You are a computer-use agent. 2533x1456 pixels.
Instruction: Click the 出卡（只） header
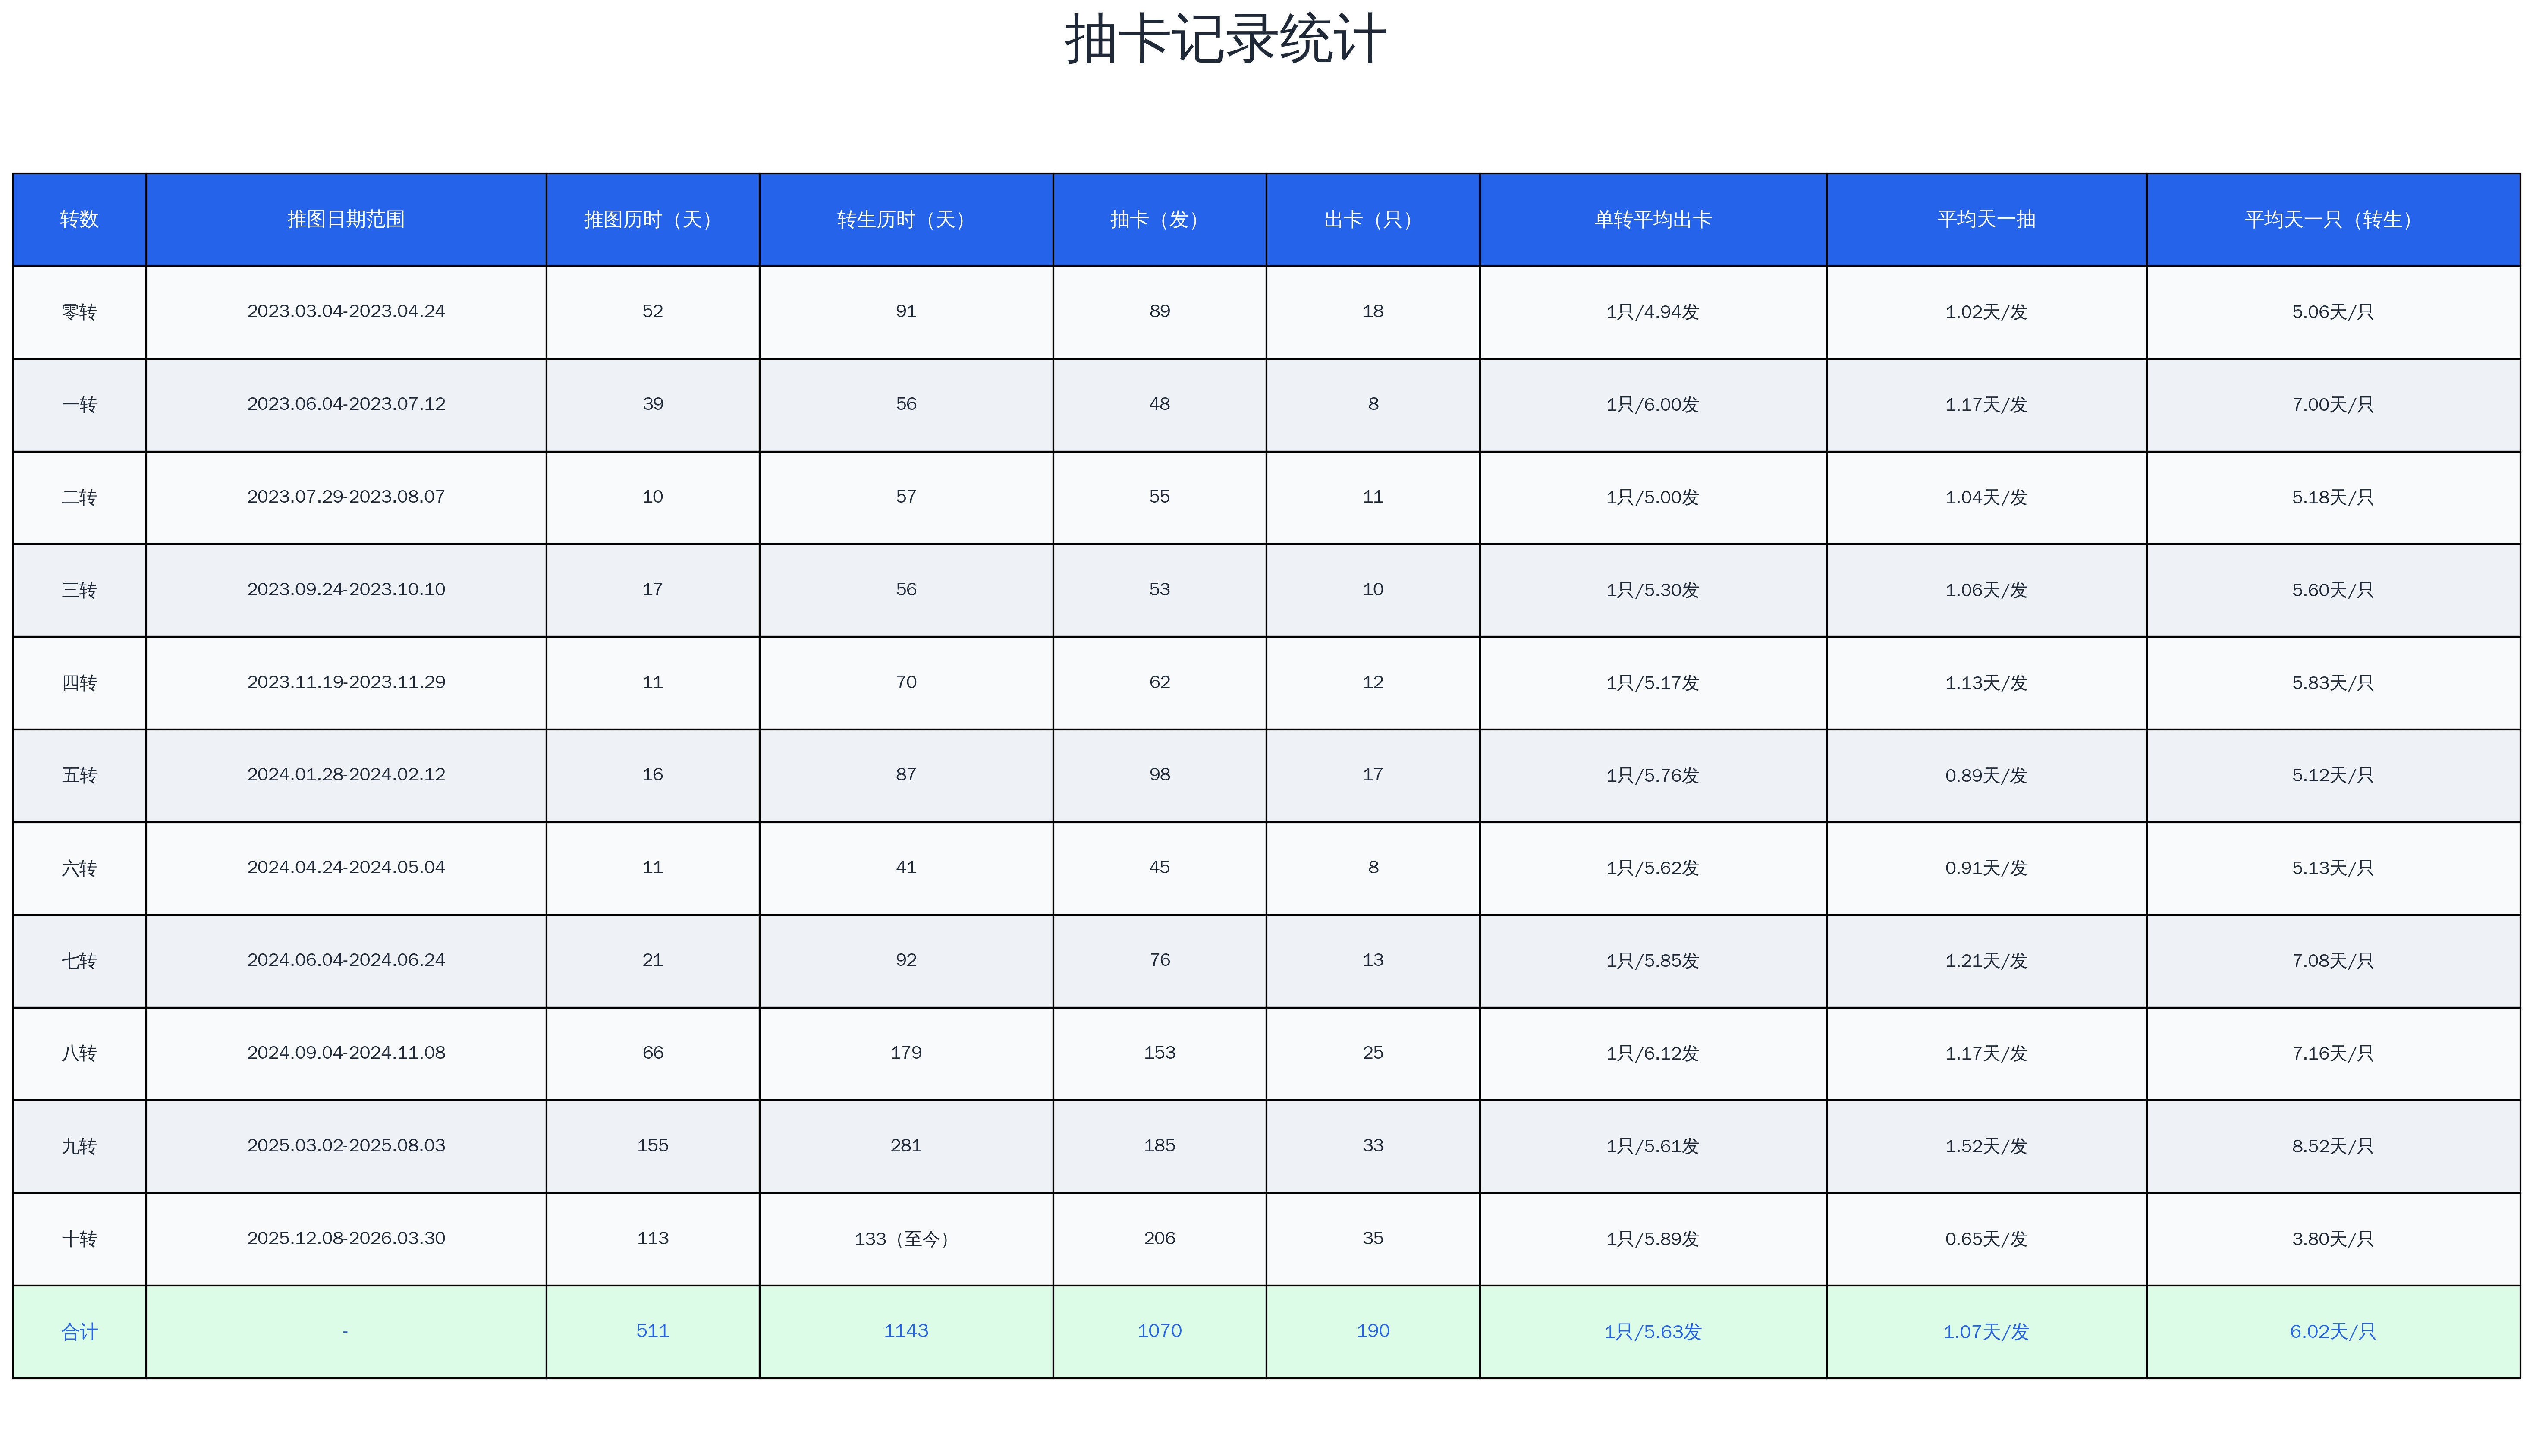click(1373, 219)
